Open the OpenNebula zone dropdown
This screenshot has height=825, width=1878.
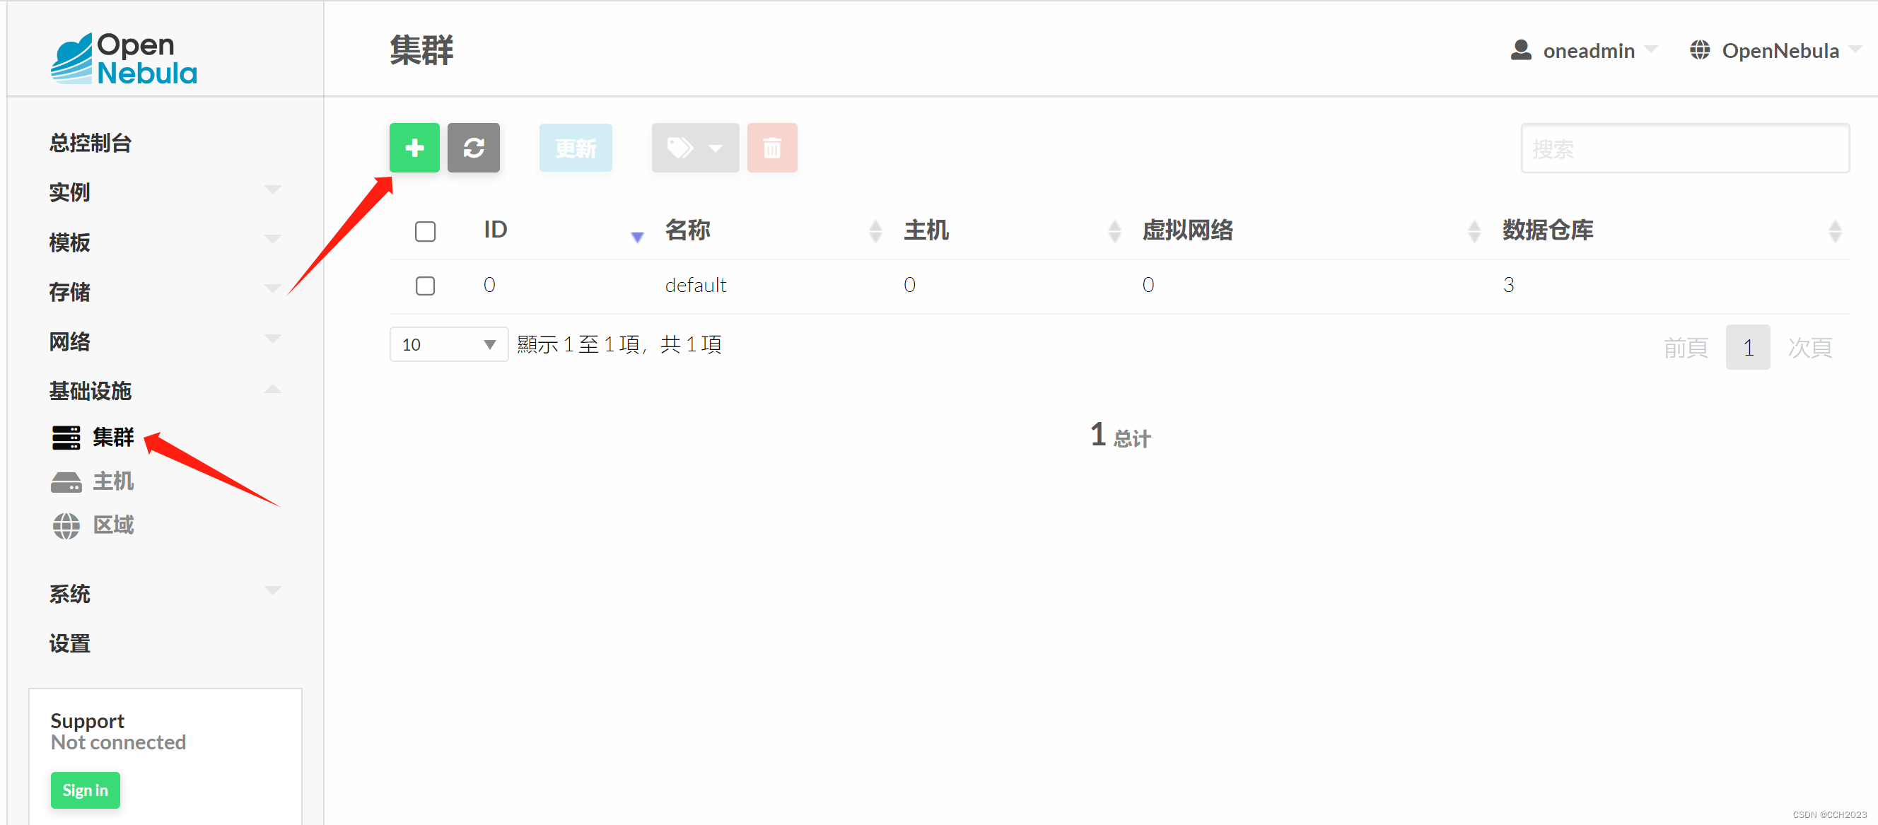pos(1773,50)
